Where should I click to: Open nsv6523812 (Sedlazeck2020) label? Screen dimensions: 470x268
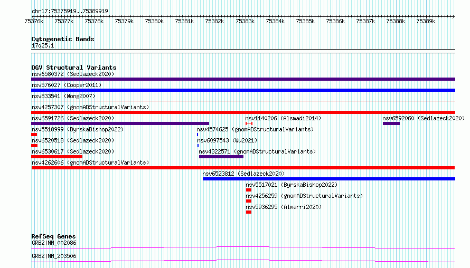243,174
